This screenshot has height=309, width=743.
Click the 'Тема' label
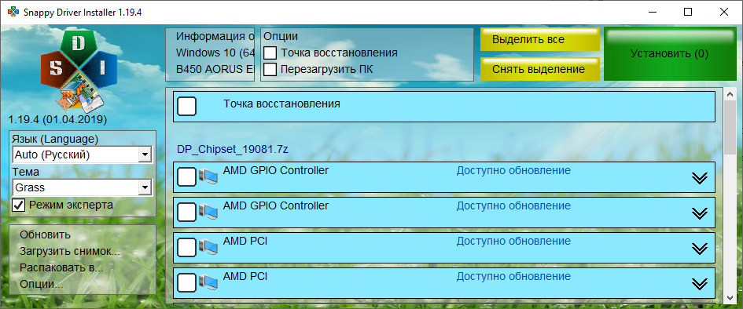coord(26,172)
